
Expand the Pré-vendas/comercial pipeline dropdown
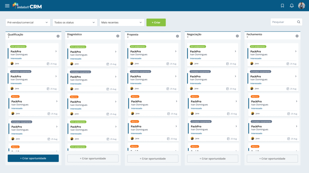(x=28, y=23)
